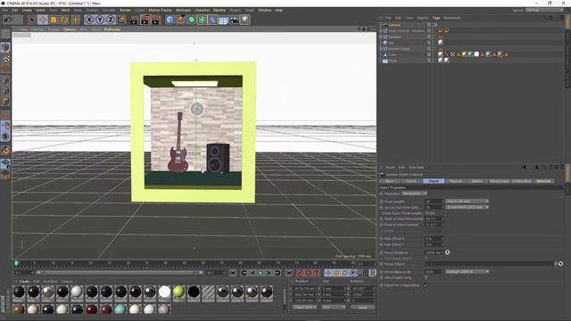This screenshot has width=571, height=321.
Task: Expand the Speaker null object
Action: coord(381,37)
